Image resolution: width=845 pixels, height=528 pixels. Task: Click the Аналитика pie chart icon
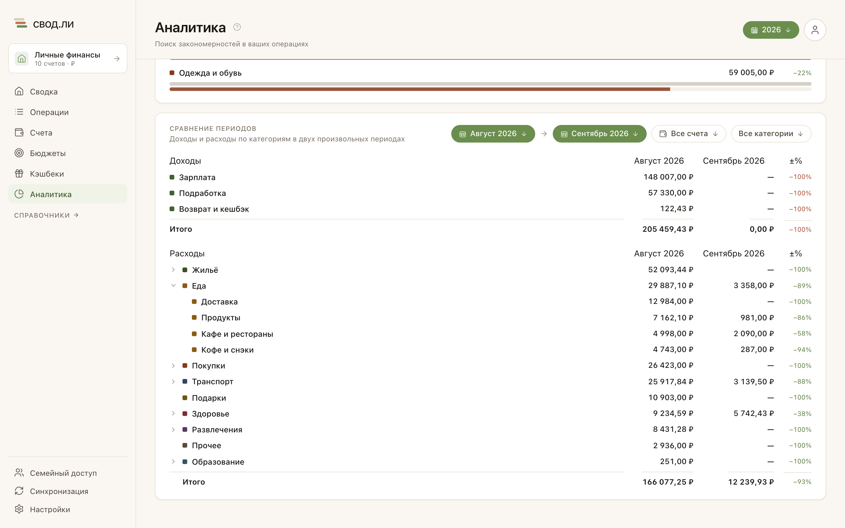point(19,194)
